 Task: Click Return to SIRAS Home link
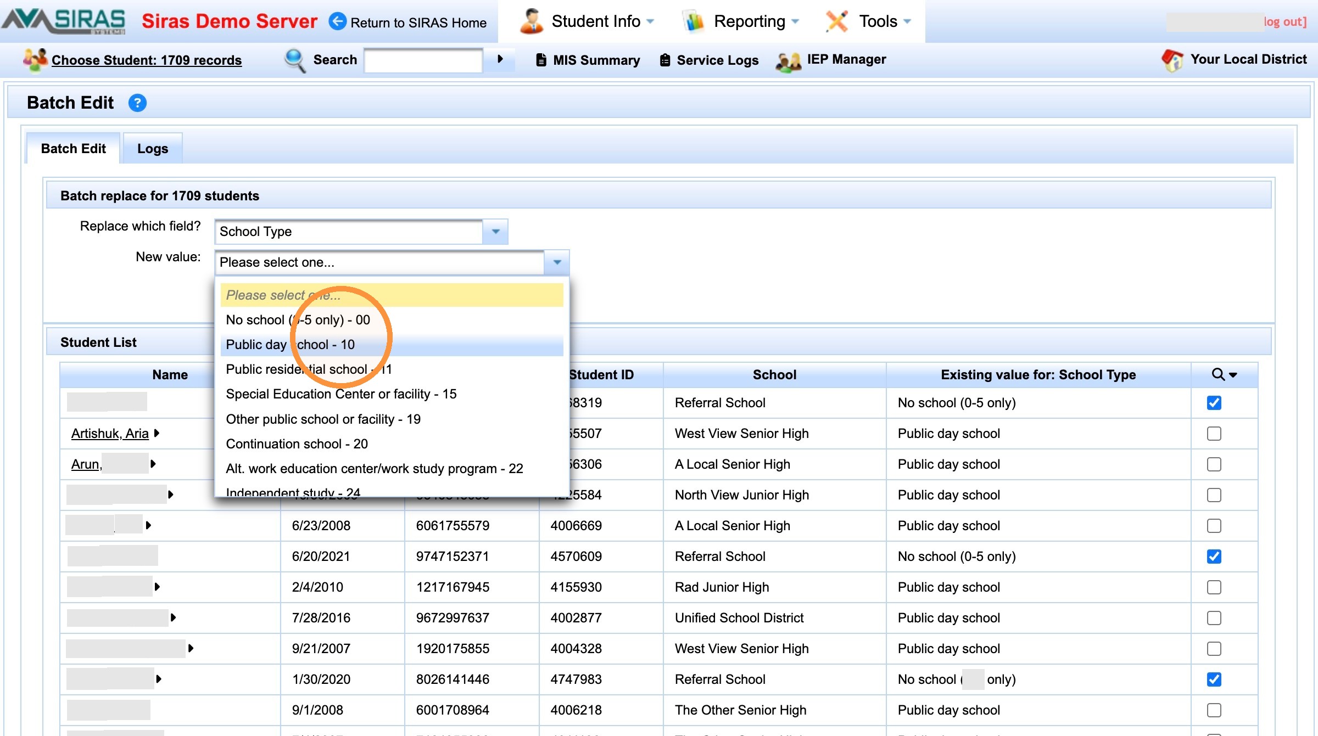click(x=418, y=23)
